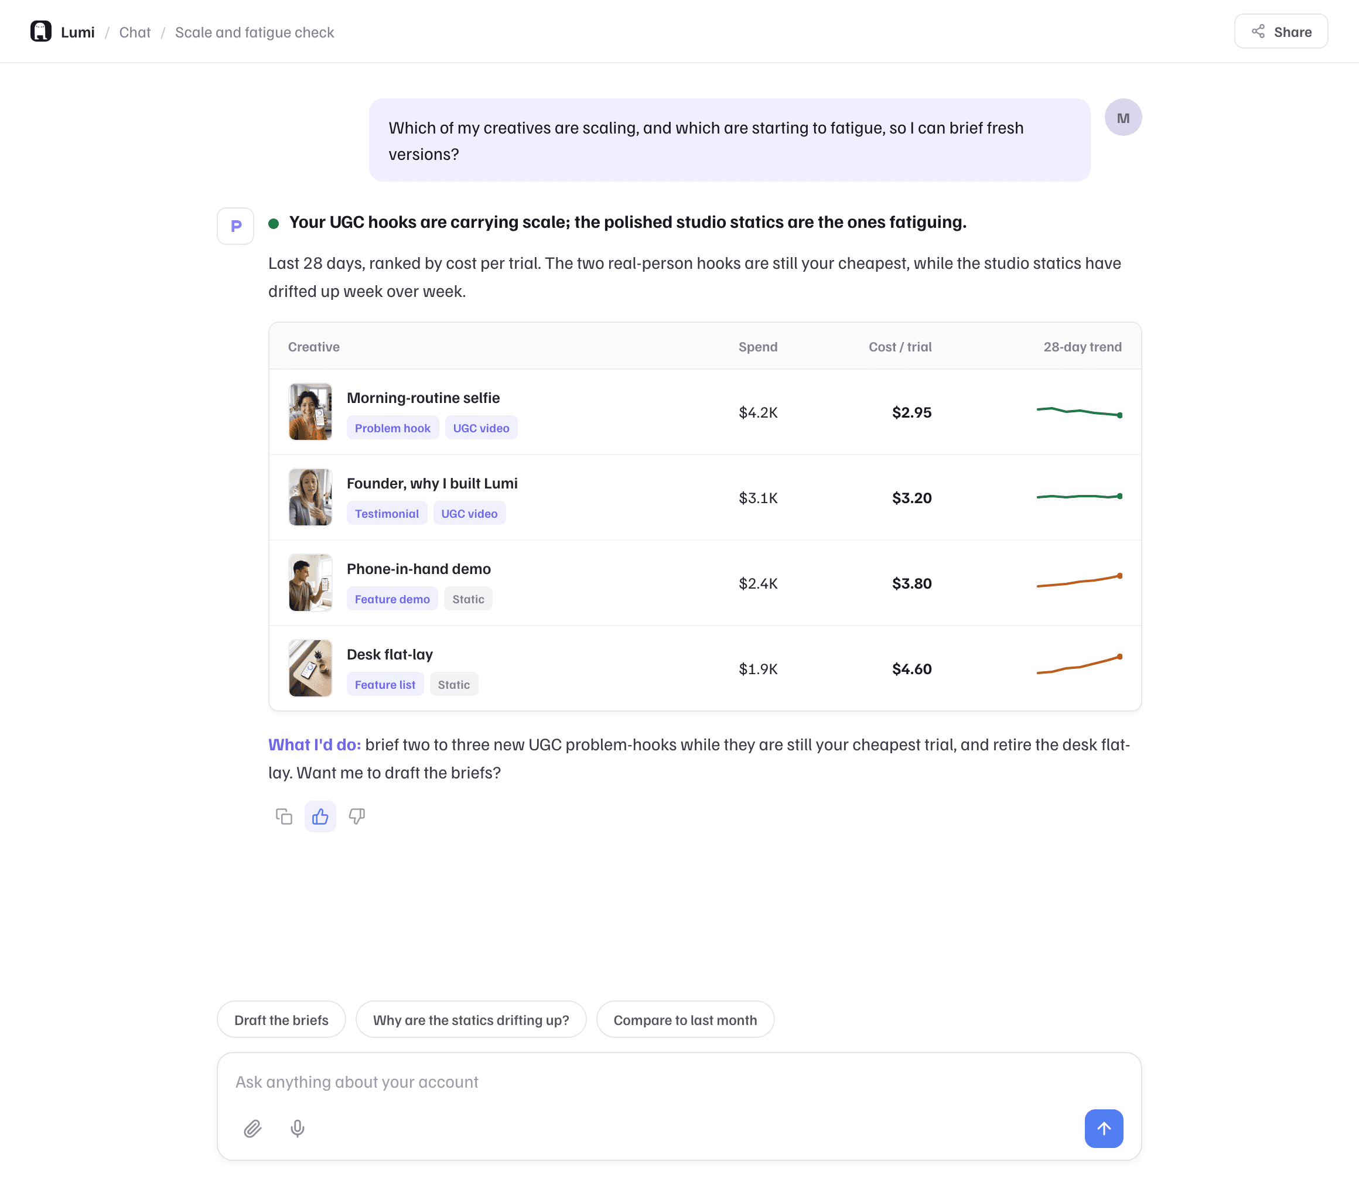Click the UGC video tag on Founder row
This screenshot has width=1359, height=1189.
469,514
